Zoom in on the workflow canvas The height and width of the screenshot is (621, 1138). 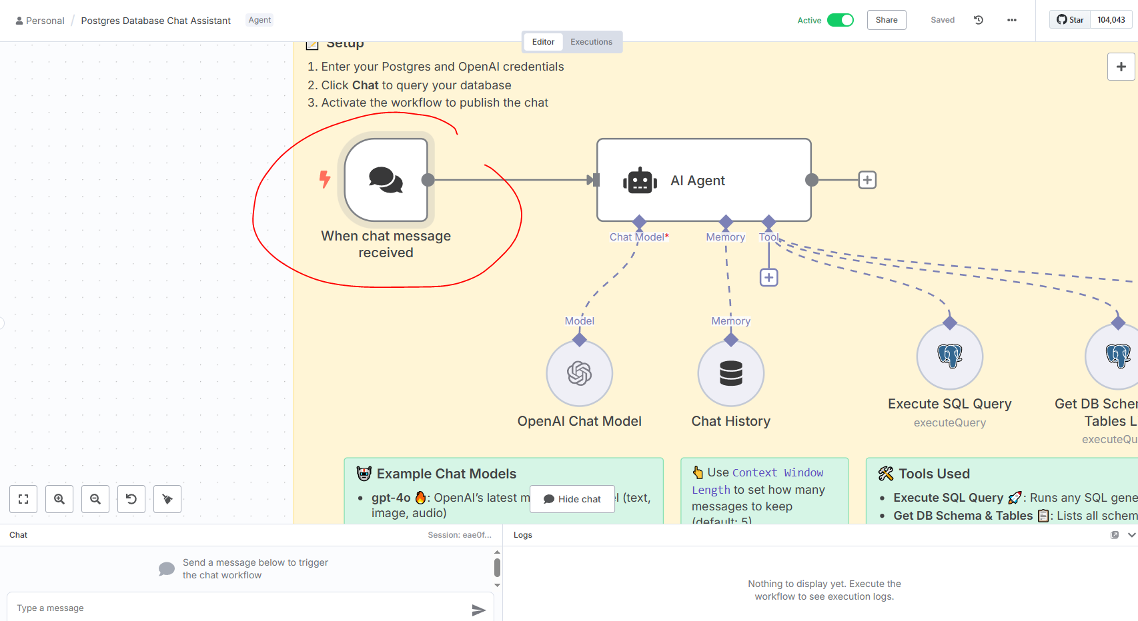pos(59,498)
